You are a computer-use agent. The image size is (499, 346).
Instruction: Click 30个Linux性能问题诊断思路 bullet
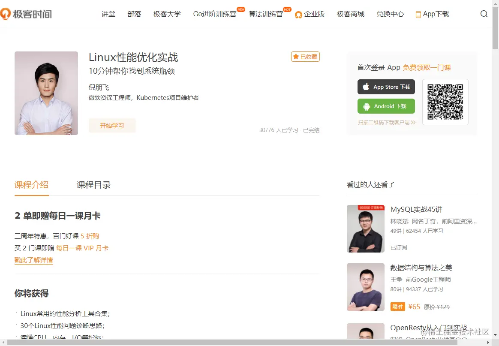click(63, 325)
